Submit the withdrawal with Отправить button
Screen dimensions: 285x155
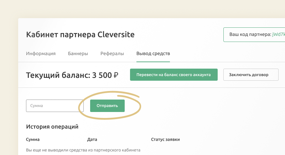(107, 106)
